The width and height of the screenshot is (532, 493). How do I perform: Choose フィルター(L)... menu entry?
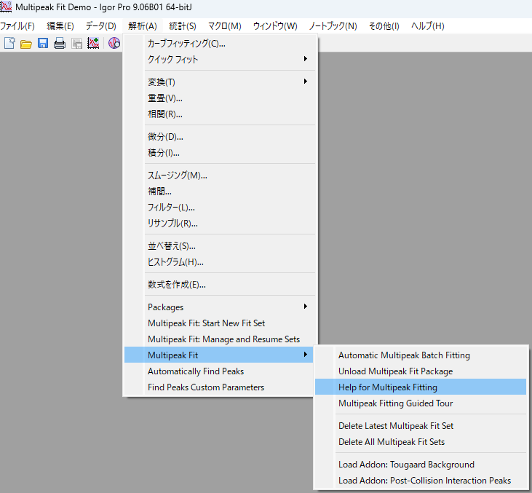pyautogui.click(x=220, y=207)
